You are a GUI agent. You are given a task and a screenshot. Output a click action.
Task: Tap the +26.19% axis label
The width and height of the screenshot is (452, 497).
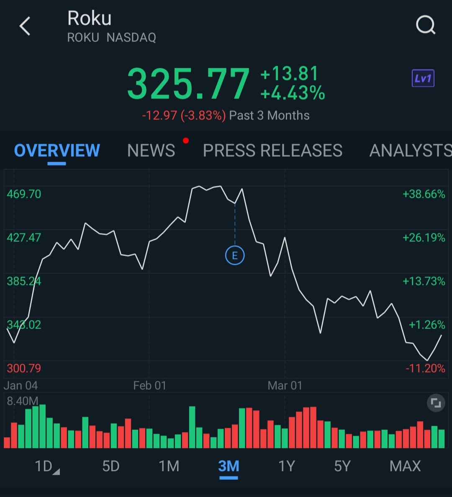click(424, 238)
